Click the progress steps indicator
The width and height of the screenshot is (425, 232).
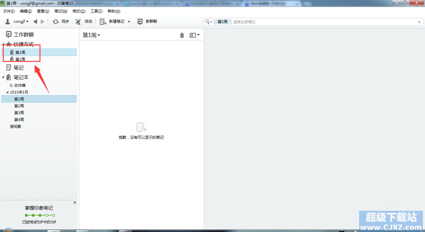tap(40, 215)
